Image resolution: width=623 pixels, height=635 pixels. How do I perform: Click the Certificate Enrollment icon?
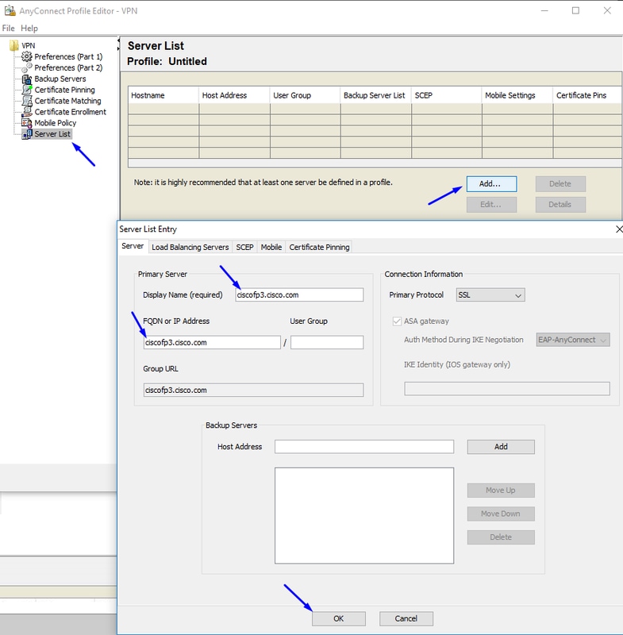[27, 111]
